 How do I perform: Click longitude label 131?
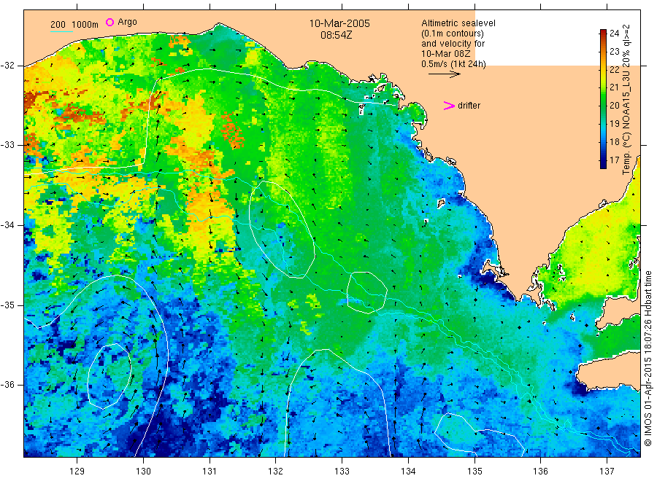(210, 472)
